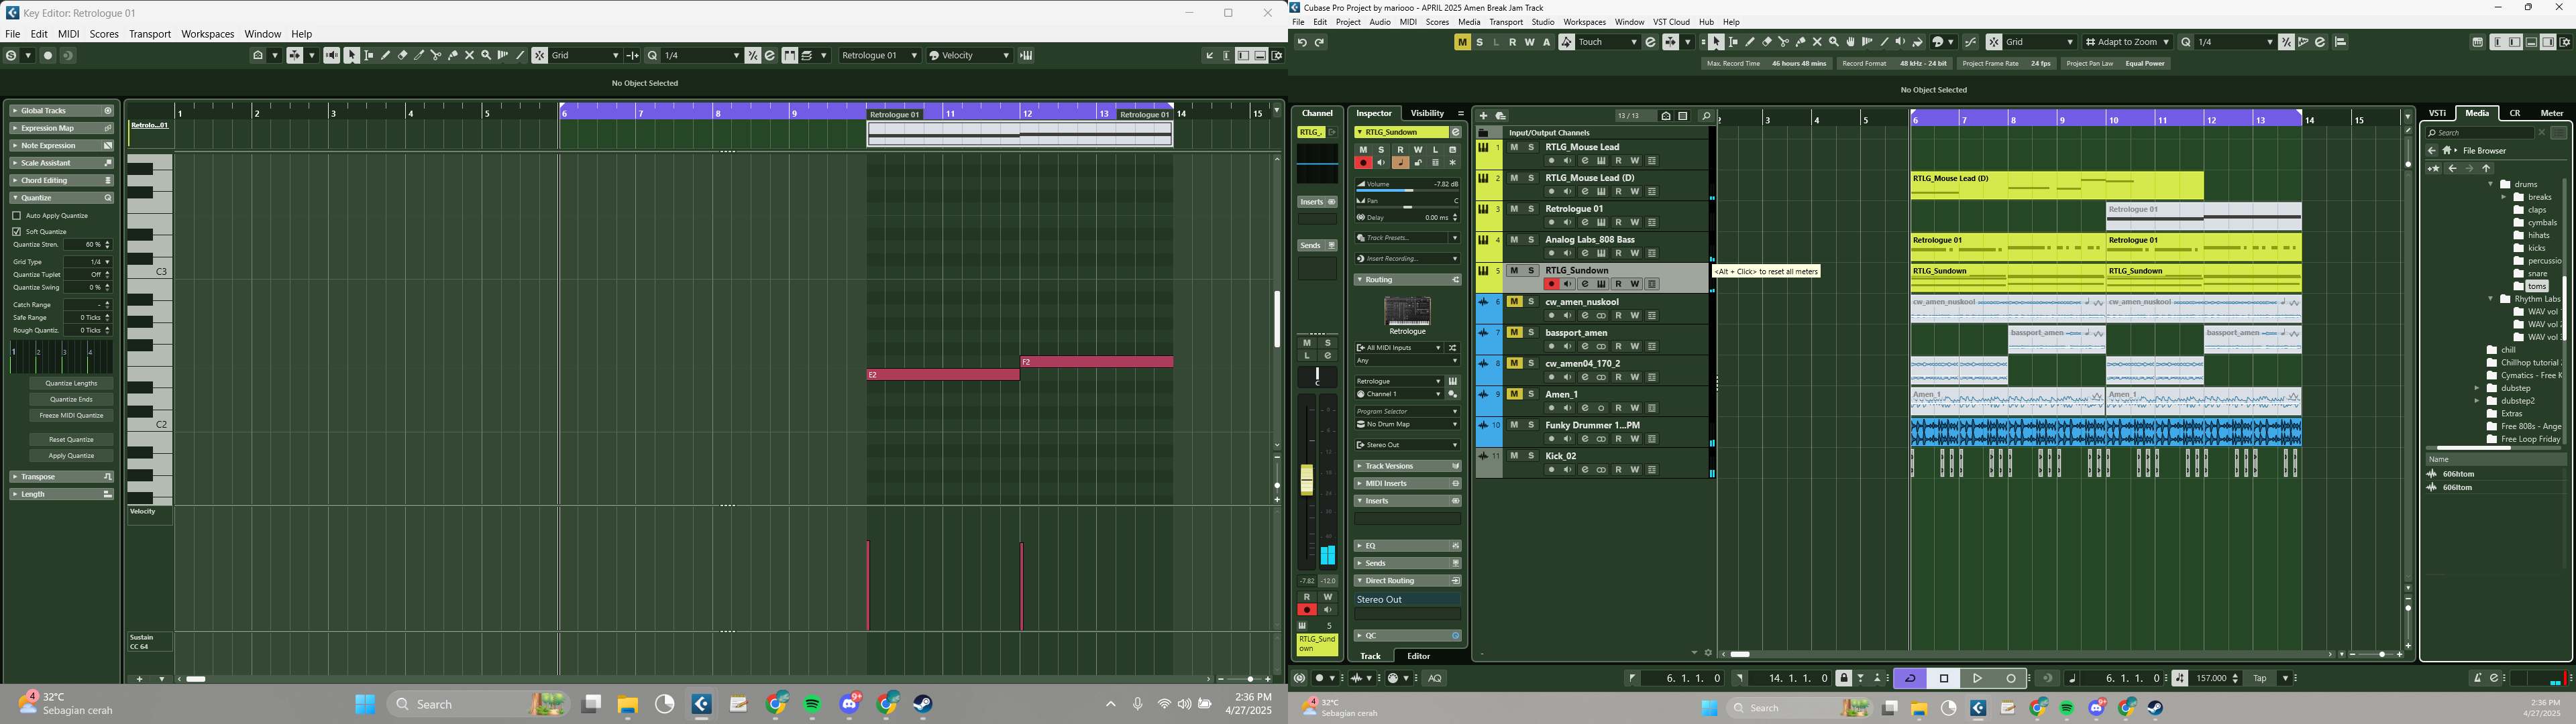Activate the Zoom magnifier tool in Key Editor
Image resolution: width=2576 pixels, height=724 pixels.
pyautogui.click(x=487, y=55)
